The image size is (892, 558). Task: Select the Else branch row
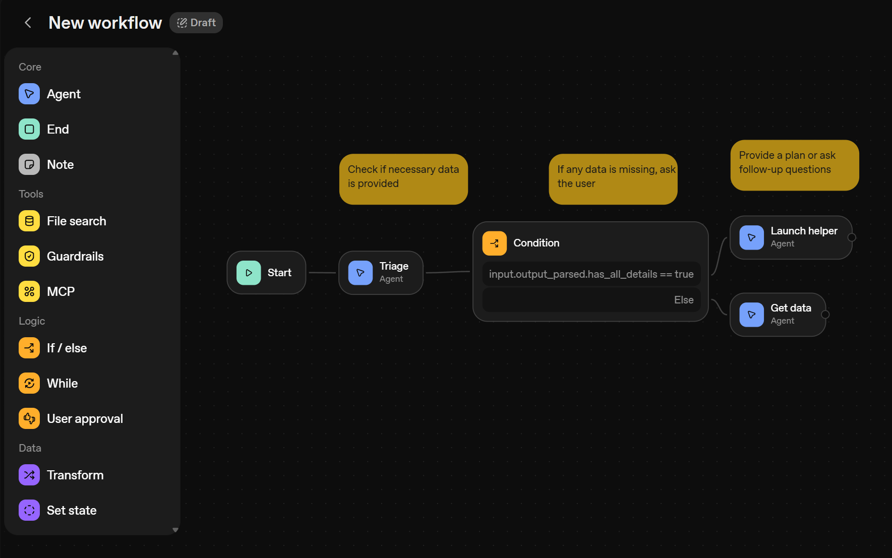591,300
